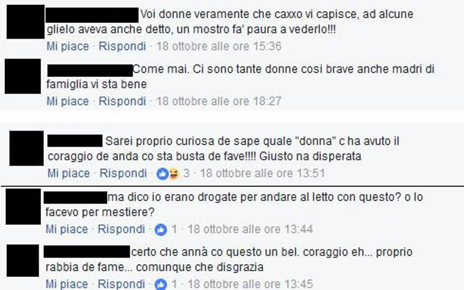Click Mi piace on the 18:27 comment

tap(68, 102)
